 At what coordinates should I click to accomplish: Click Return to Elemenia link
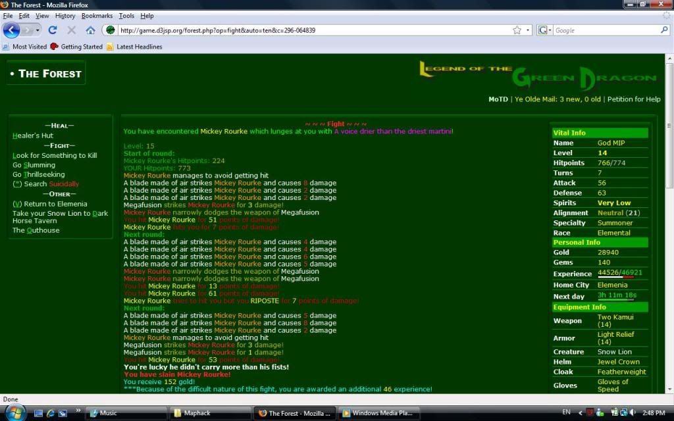50,204
